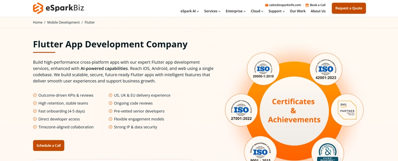
Task: Click the Book a Call link
Action: tap(317, 5)
